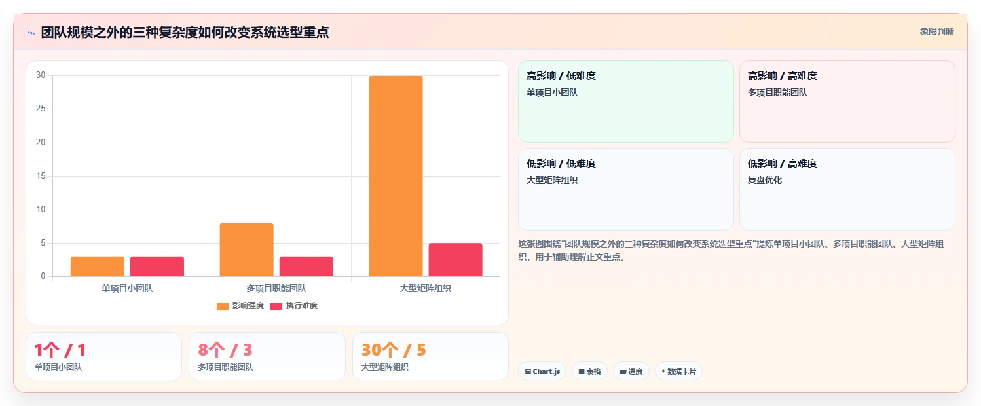Viewport: 981px width, 406px height.
Task: Click the x-axis label 多项目职能团队
Action: (276, 288)
